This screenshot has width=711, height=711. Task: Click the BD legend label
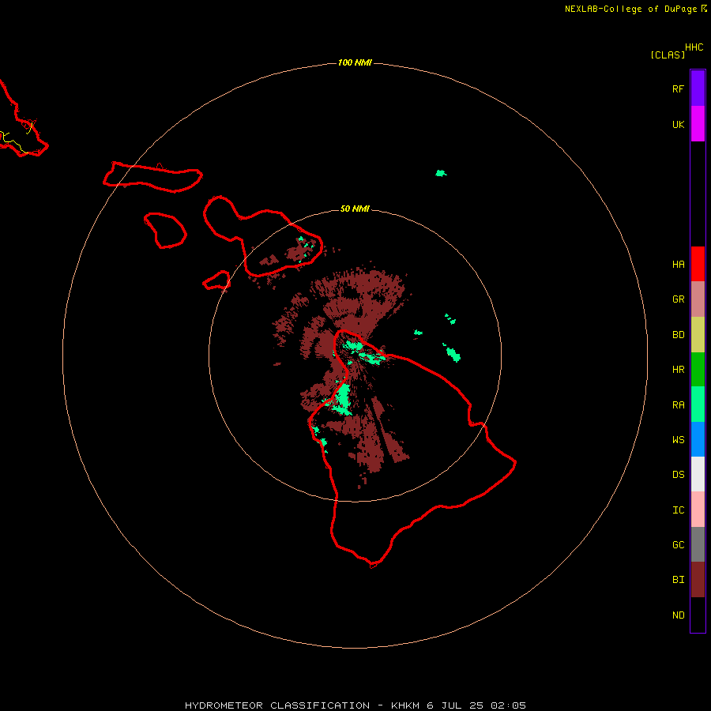(x=678, y=335)
